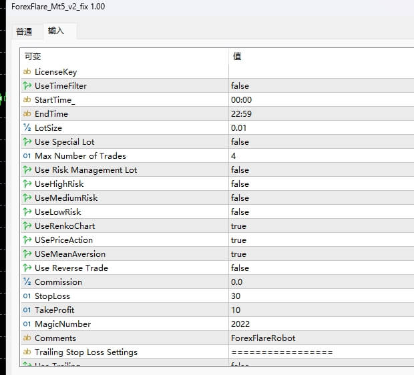Viewport: 414px width, 375px height.
Task: Open the USeMeanAversion value dropdown
Action: tap(239, 254)
